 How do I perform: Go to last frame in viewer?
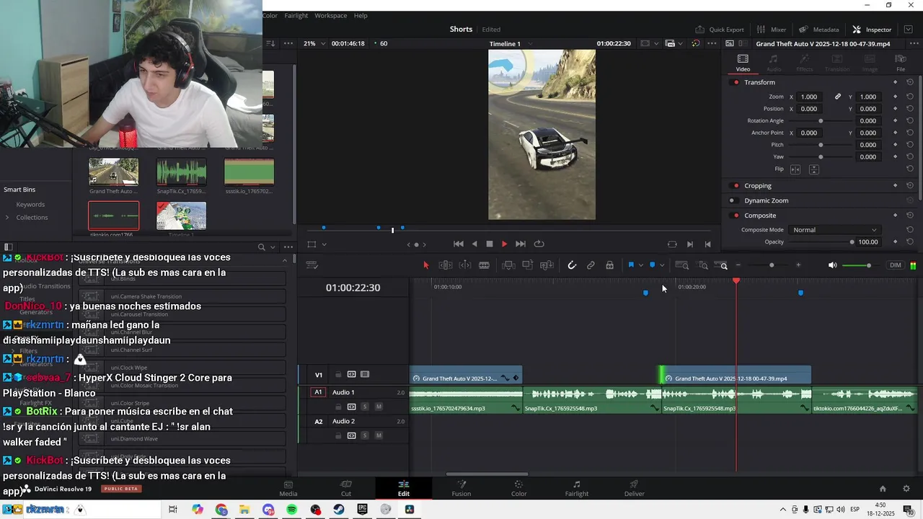pos(521,244)
